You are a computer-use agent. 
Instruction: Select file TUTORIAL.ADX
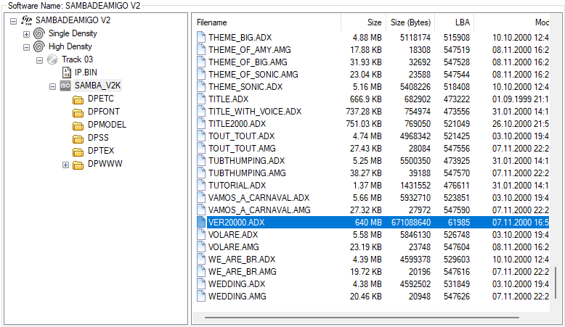[x=237, y=186]
